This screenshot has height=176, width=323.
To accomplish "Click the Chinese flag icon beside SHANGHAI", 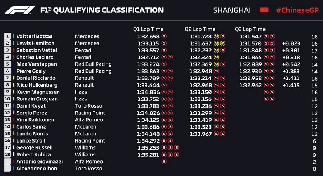I will click(264, 10).
